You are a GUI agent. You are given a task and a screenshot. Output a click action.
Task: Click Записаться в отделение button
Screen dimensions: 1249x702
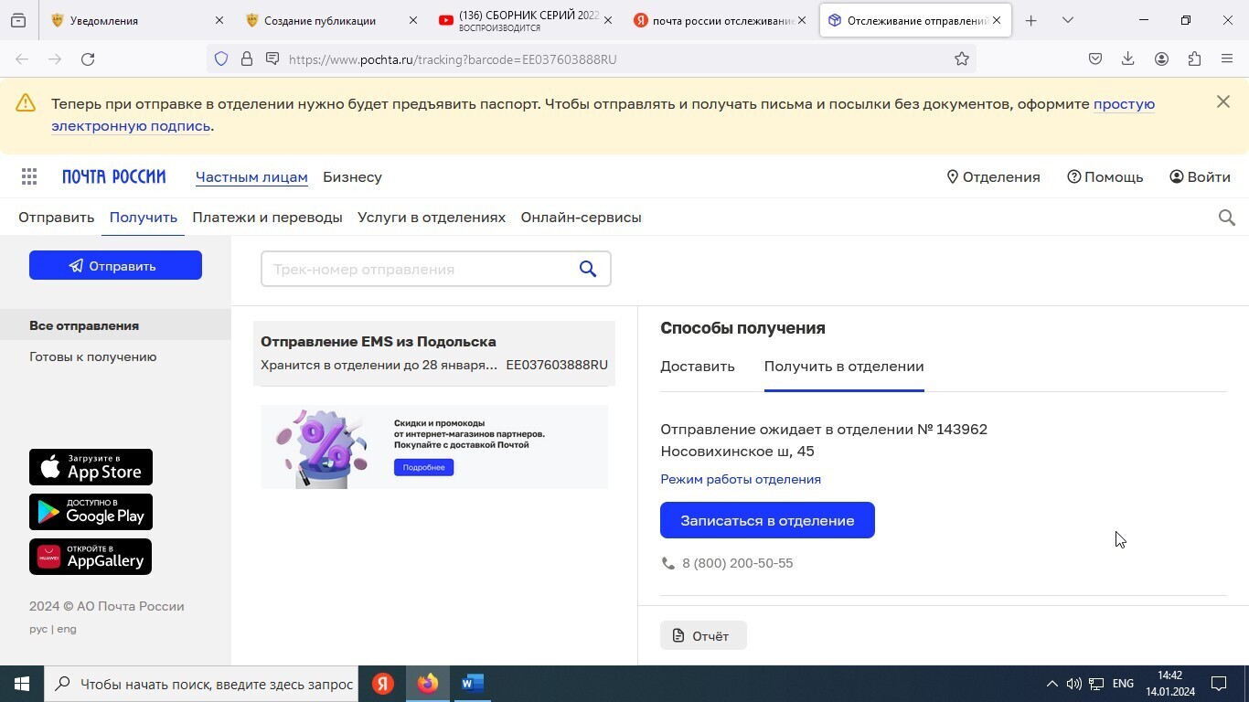tap(767, 520)
